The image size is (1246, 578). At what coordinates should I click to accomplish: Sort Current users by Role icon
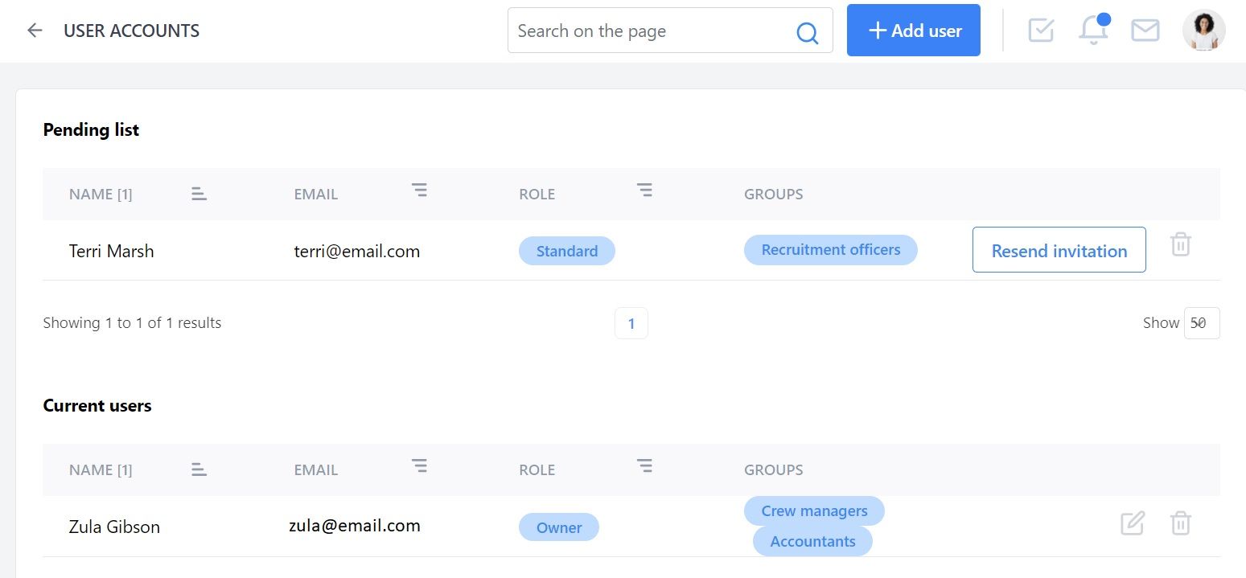(644, 466)
